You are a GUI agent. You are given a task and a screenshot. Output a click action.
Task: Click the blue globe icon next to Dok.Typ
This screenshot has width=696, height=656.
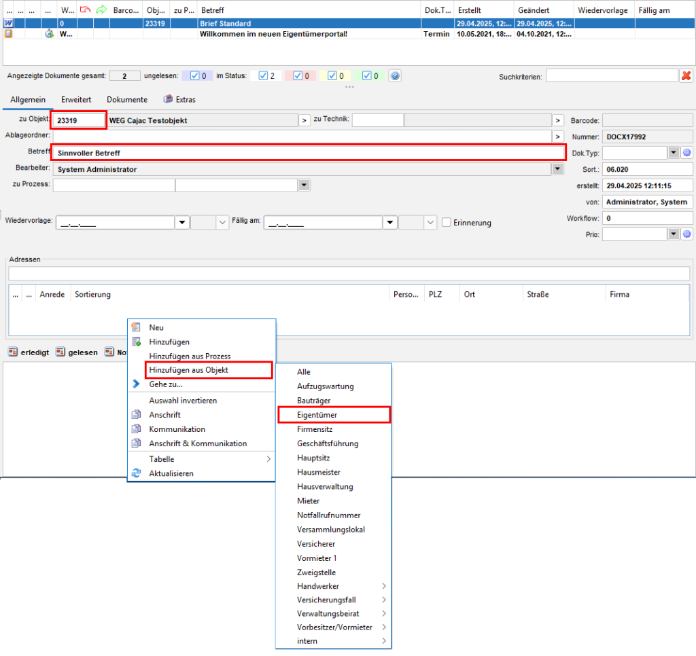[x=686, y=153]
